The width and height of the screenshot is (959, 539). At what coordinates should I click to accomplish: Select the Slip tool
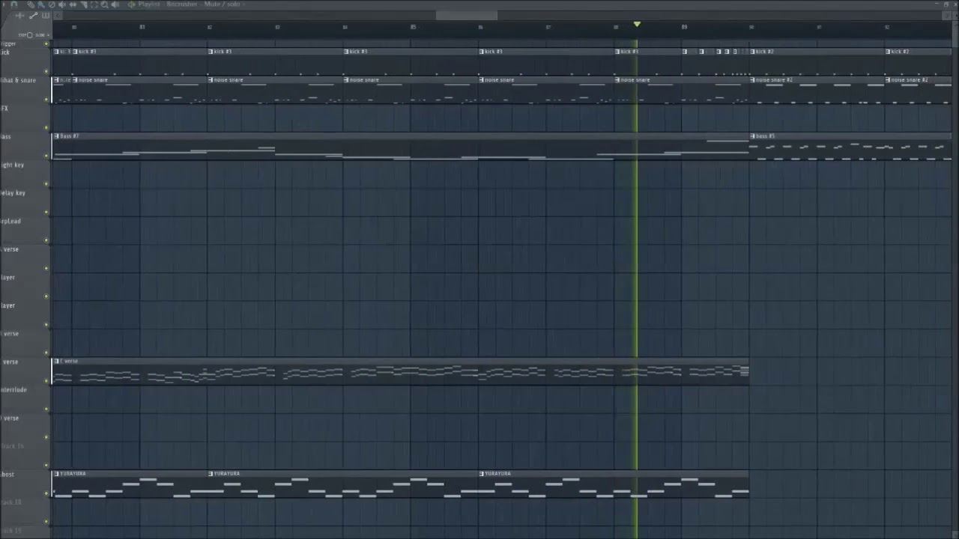click(73, 4)
